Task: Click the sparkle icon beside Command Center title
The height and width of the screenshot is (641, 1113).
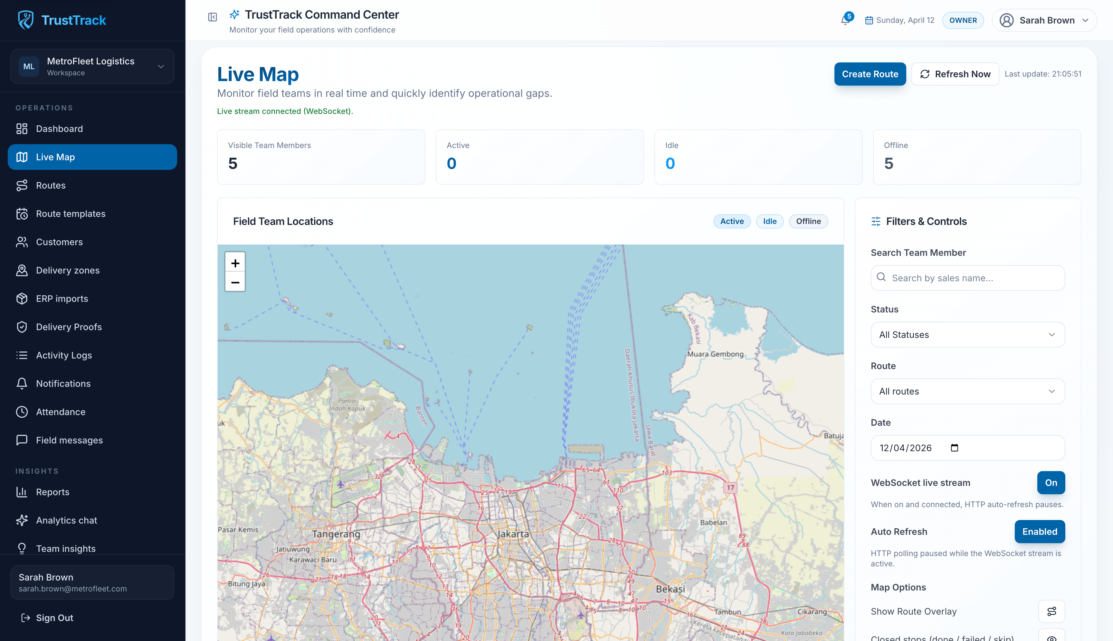Action: pos(234,14)
